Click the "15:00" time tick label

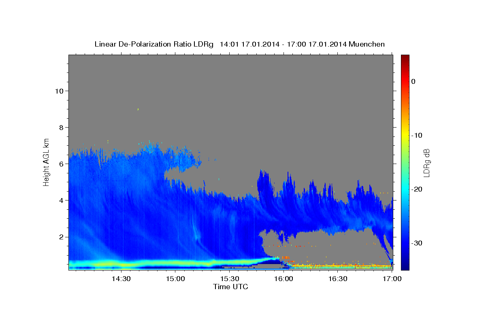pos(175,279)
